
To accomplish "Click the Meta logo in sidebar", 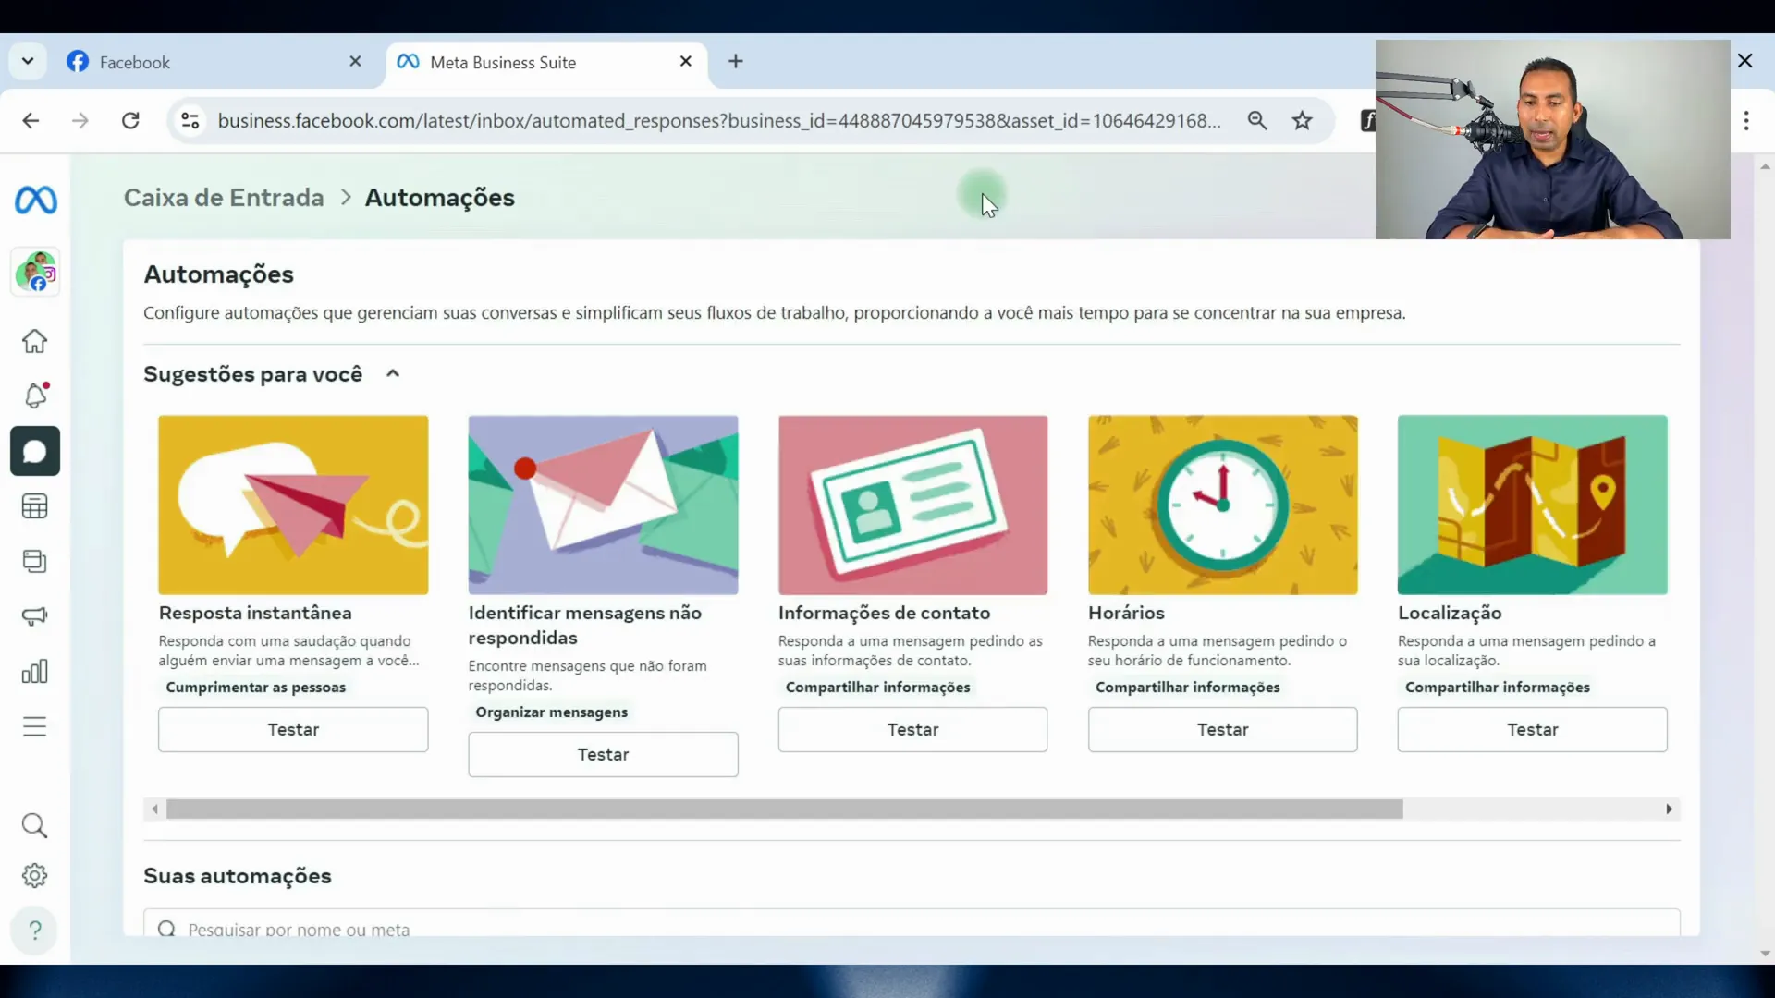I will pyautogui.click(x=35, y=200).
